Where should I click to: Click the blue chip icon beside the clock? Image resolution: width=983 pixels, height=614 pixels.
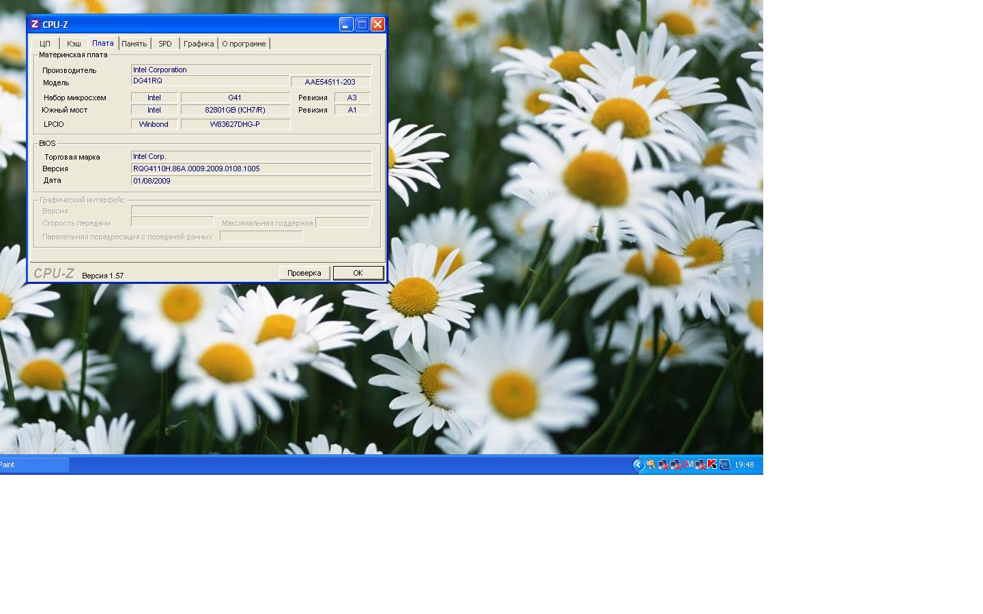[725, 465]
